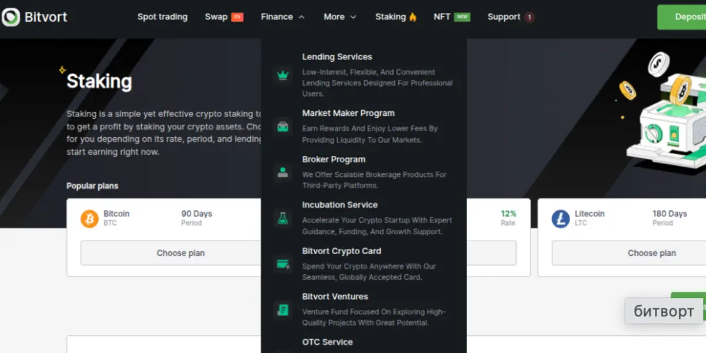Screen dimensions: 706x353
Task: Click the Bitvort Crypto Card icon
Action: [283, 264]
